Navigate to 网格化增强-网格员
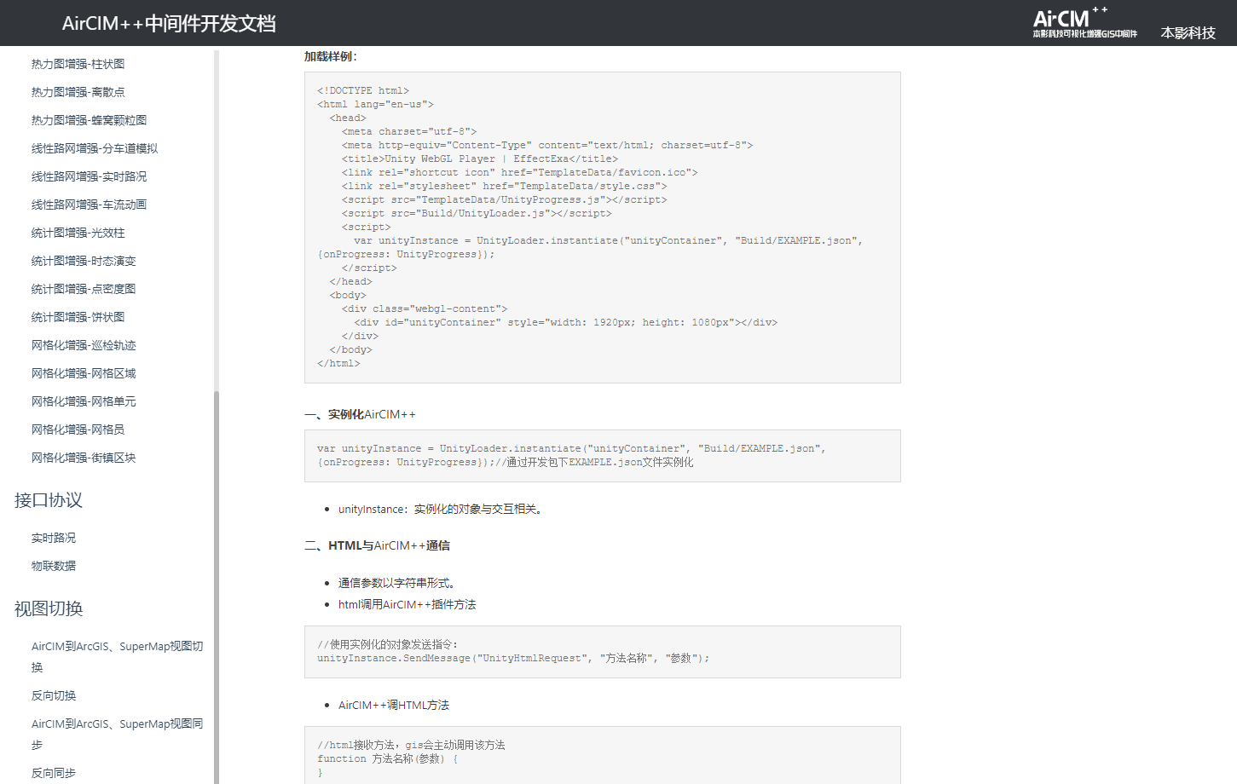The height and width of the screenshot is (784, 1237). tap(78, 429)
